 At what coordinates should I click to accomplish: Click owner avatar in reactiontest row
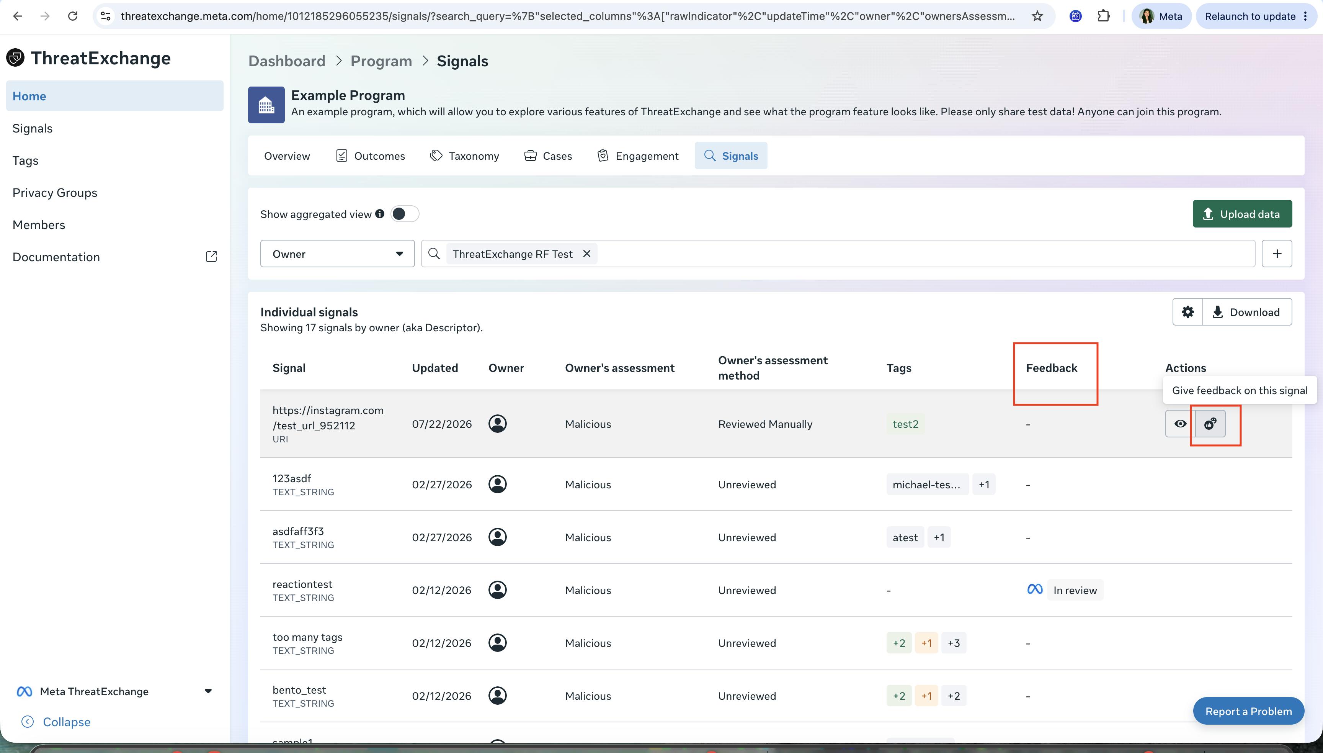[498, 589]
